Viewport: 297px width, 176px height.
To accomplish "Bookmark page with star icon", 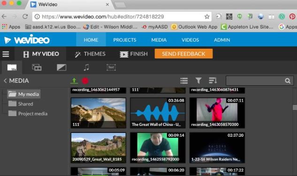I will point(207,17).
